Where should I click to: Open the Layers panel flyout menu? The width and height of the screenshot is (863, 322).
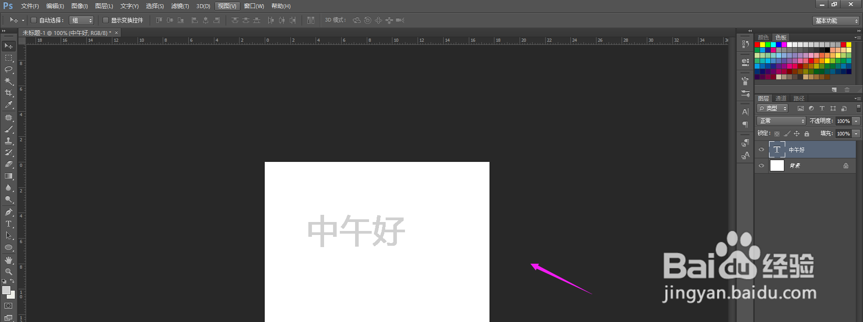pyautogui.click(x=857, y=98)
